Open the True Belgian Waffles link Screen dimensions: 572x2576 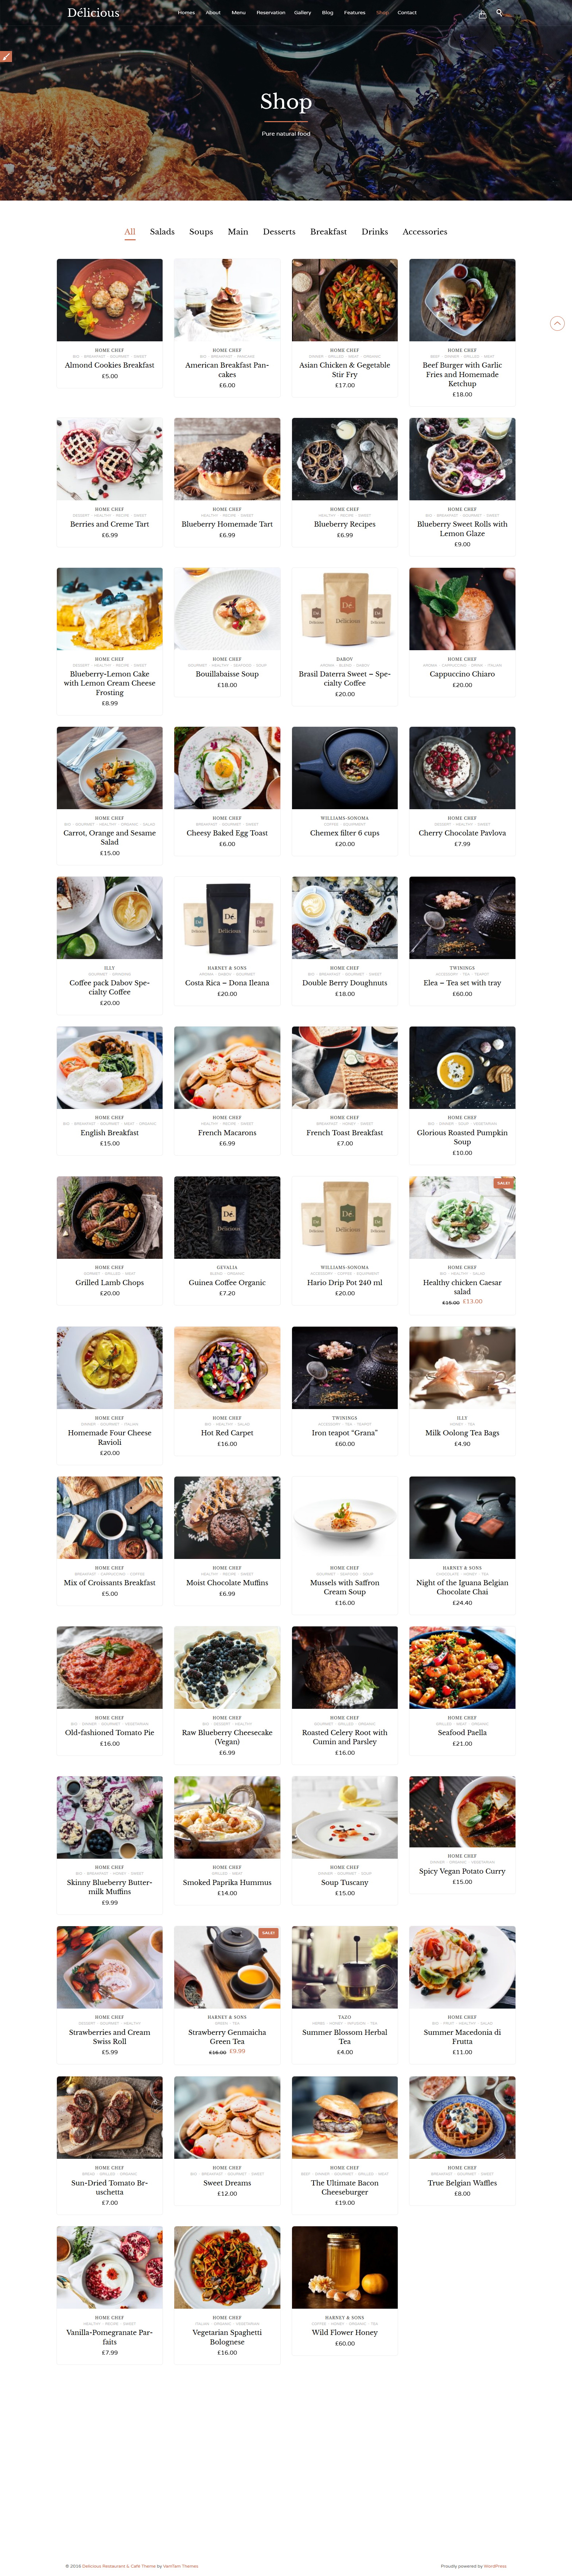pyautogui.click(x=462, y=2182)
